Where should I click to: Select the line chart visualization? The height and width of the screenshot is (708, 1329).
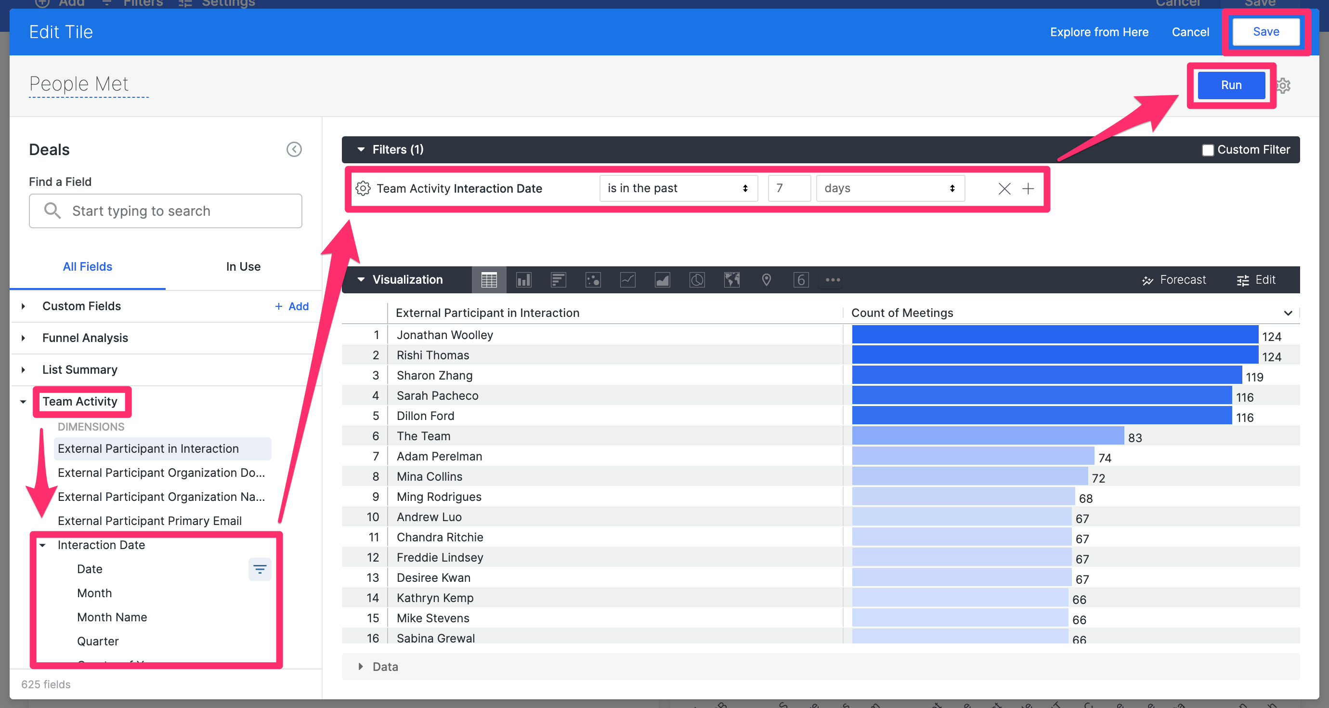[627, 280]
